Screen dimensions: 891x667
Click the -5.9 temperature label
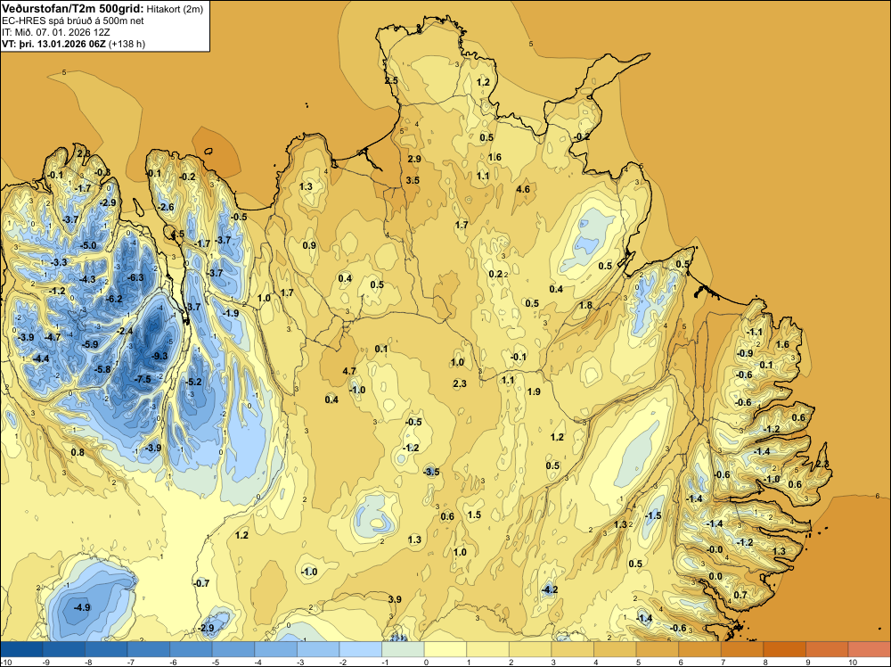pyautogui.click(x=90, y=344)
